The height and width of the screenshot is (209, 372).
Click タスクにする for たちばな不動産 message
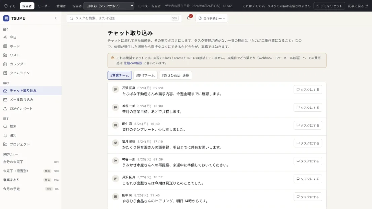tap(308, 89)
